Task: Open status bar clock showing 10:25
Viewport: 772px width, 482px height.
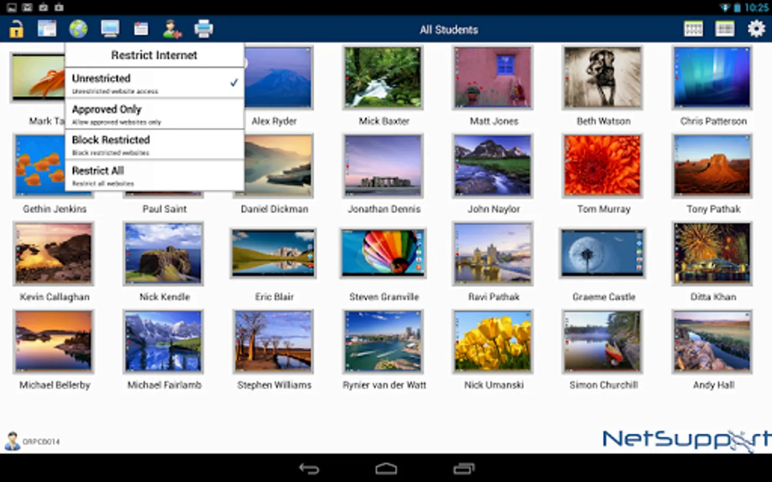Action: tap(756, 7)
